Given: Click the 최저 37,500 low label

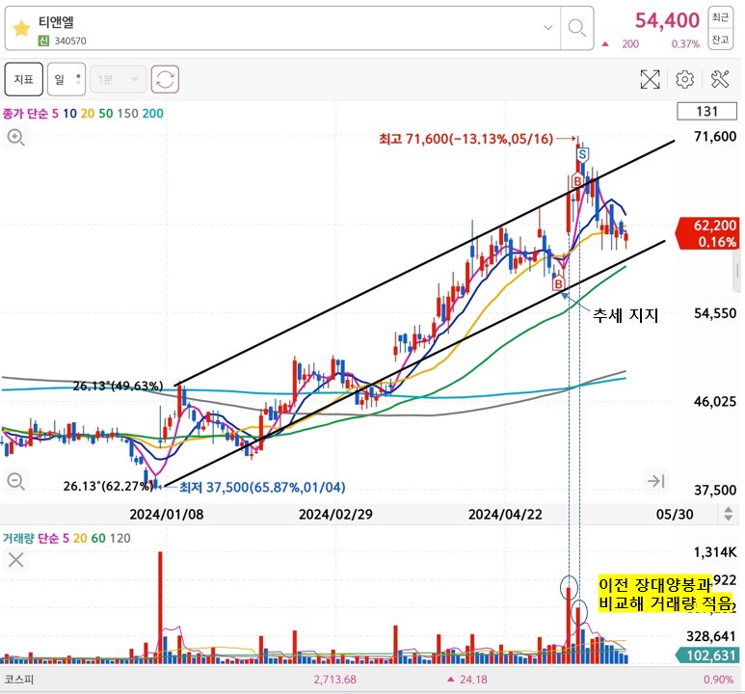Looking at the screenshot, I should (x=262, y=487).
